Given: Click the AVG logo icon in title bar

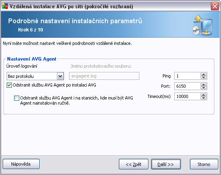Looking at the screenshot, I should (x=5, y=6).
